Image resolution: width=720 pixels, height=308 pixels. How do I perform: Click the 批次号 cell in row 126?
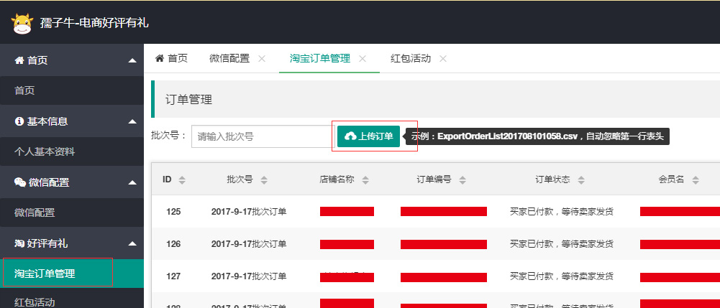(x=249, y=244)
